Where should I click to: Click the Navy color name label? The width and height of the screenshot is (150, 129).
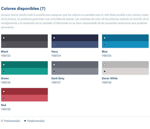click(x=55, y=52)
